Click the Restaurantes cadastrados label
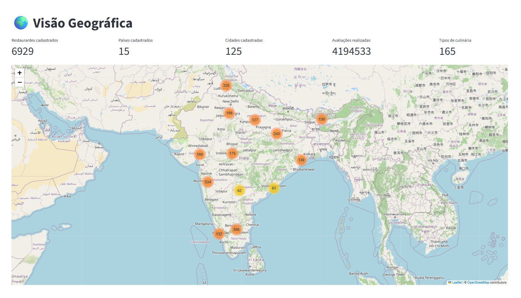Viewport: 521px width, 298px height. point(35,40)
